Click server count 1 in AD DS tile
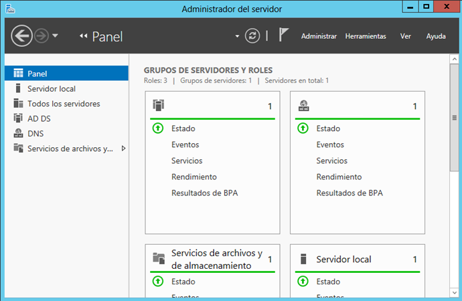This screenshot has width=462, height=301. (x=270, y=106)
